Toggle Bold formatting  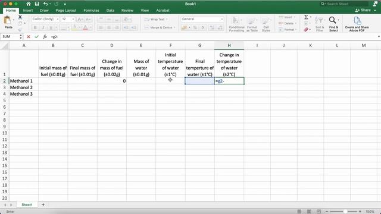click(35, 27)
